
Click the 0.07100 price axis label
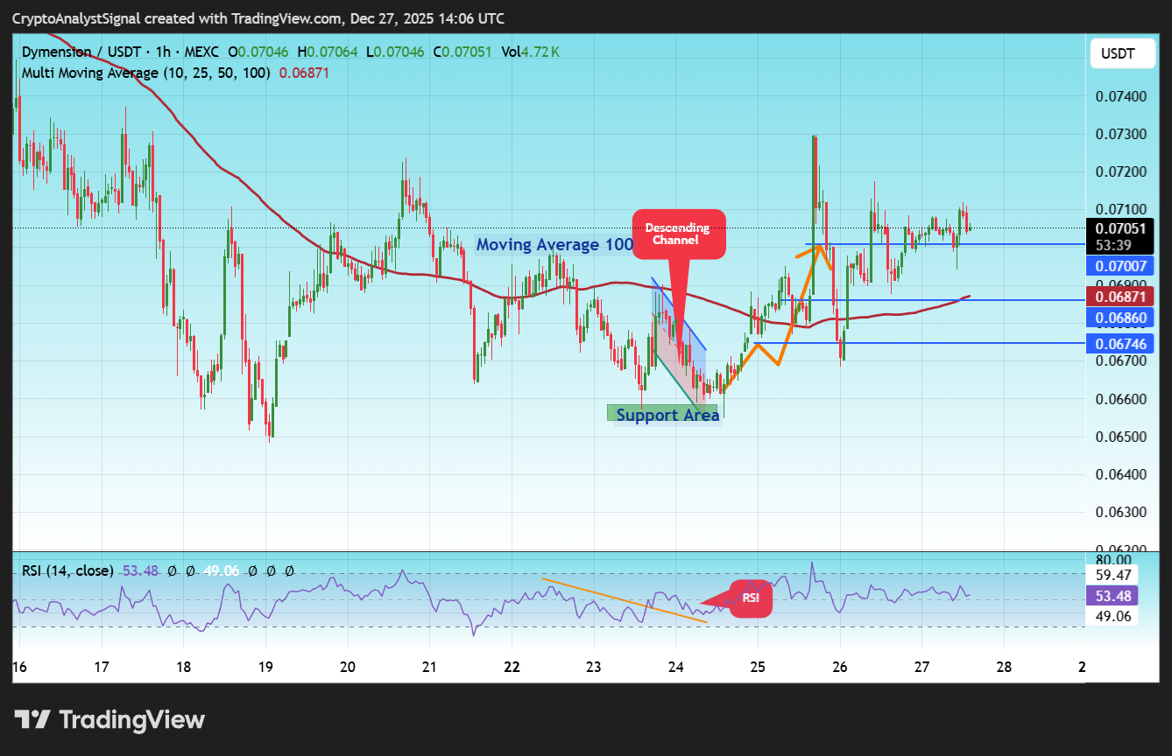tap(1119, 209)
